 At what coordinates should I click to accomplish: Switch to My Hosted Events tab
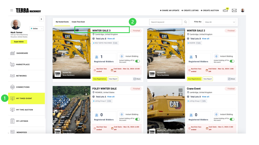62,22
